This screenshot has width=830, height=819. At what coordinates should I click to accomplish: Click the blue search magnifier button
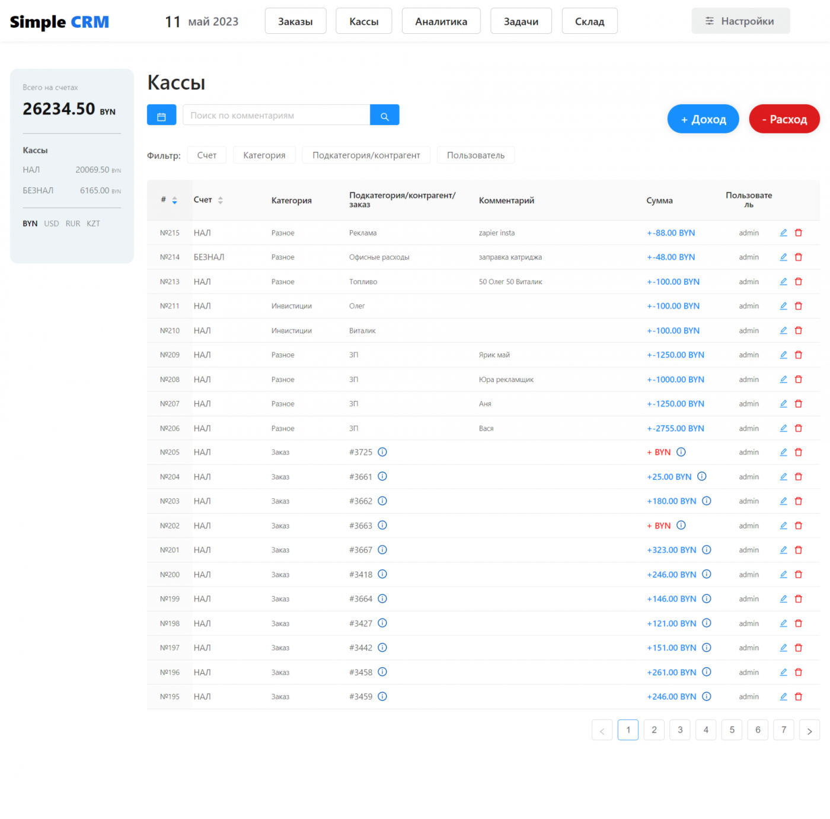tap(385, 115)
